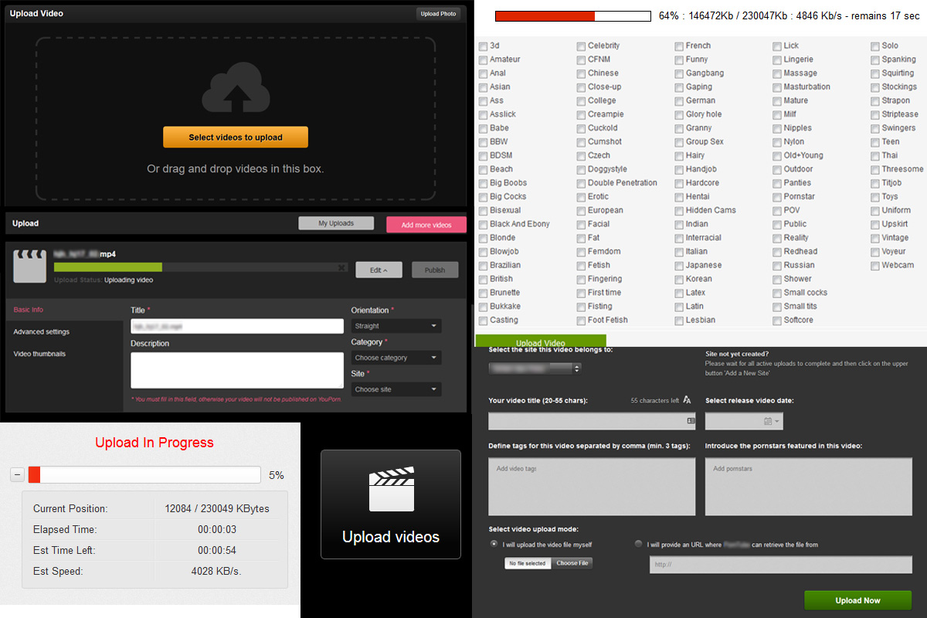The width and height of the screenshot is (927, 618).
Task: Tick the Webcam category checkbox
Action: click(874, 266)
